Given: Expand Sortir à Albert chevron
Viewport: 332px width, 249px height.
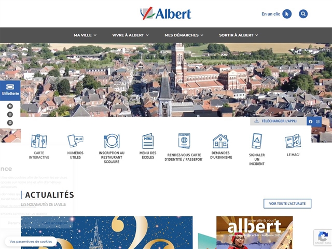Looking at the screenshot, I should point(257,35).
